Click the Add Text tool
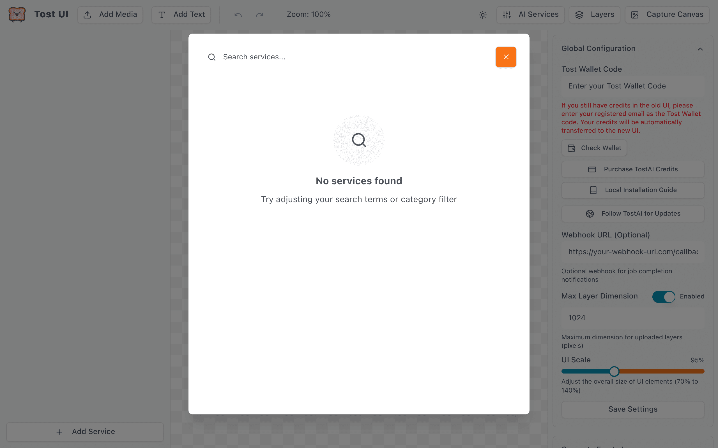This screenshot has width=718, height=448. point(181,15)
